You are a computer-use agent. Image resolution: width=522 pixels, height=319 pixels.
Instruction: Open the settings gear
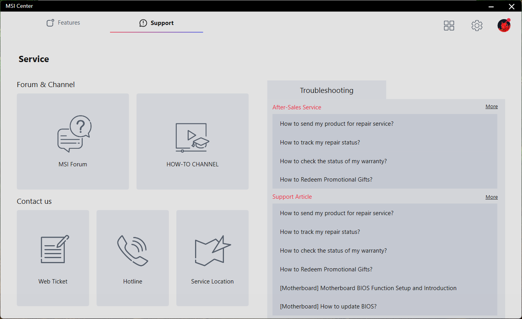[x=477, y=25]
